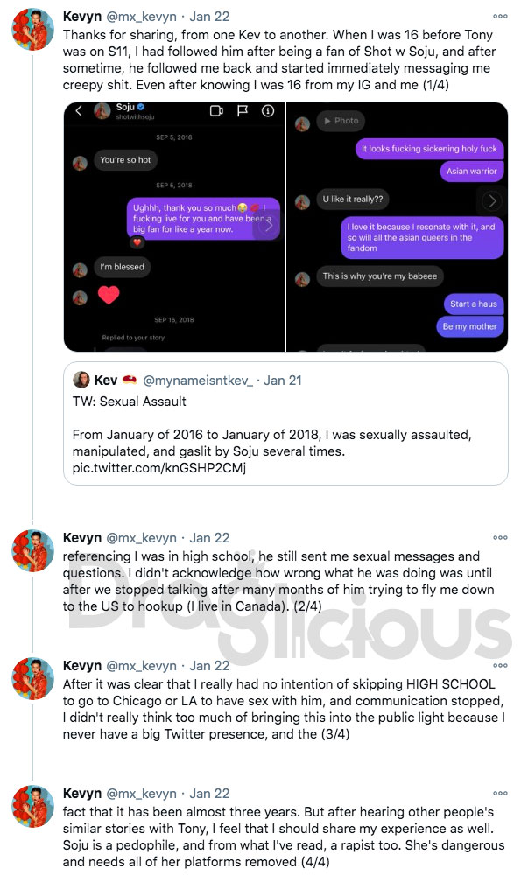Play the Photo message in chat
521x875 pixels.
341,121
